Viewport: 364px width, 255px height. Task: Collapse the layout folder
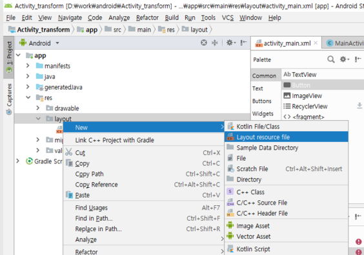pyautogui.click(x=38, y=118)
